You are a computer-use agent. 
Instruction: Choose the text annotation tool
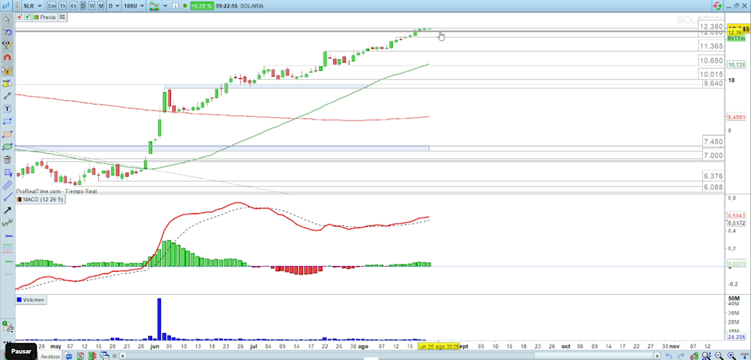[x=7, y=108]
